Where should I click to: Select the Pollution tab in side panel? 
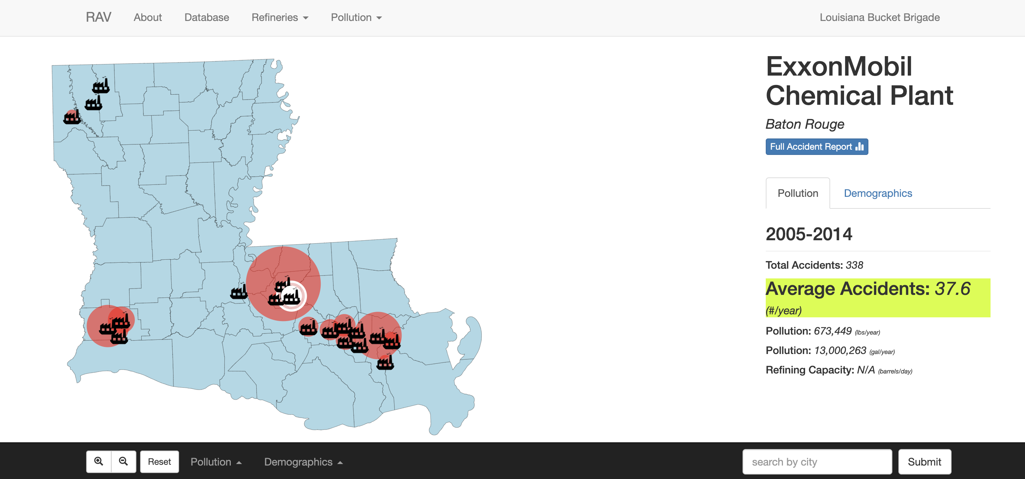point(796,193)
